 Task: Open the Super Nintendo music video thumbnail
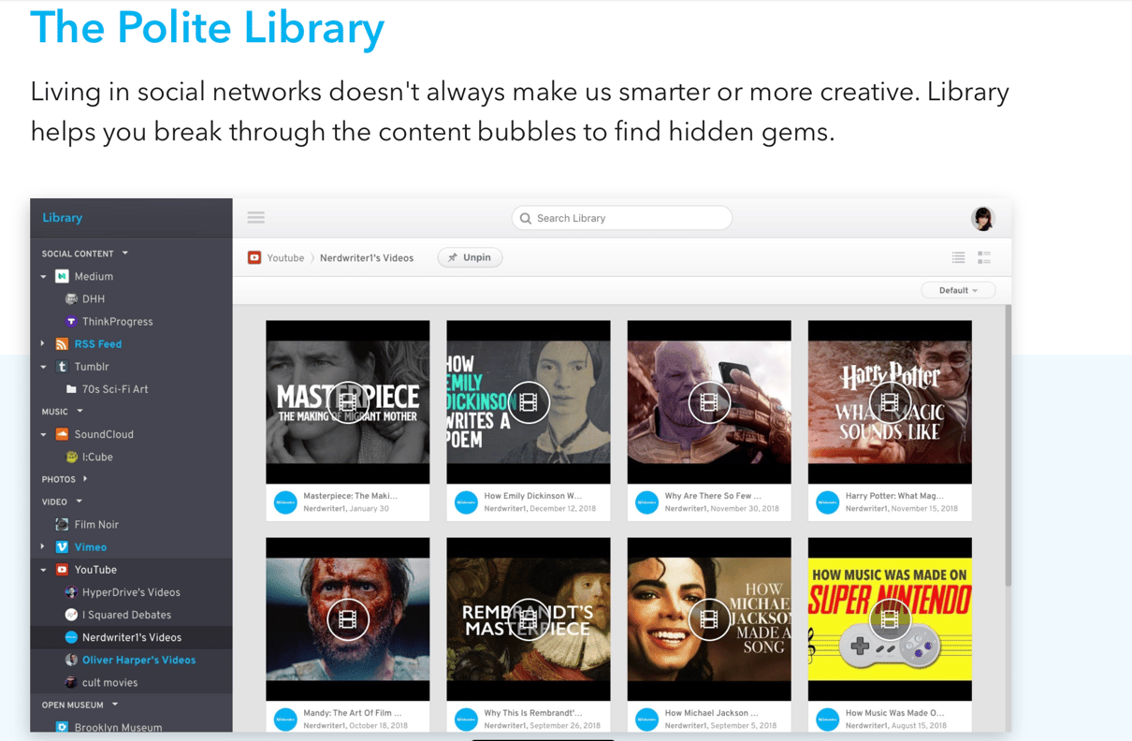click(x=890, y=619)
